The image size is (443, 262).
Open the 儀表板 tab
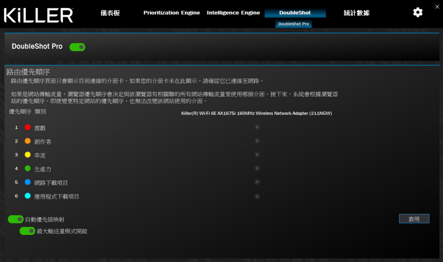click(x=110, y=13)
